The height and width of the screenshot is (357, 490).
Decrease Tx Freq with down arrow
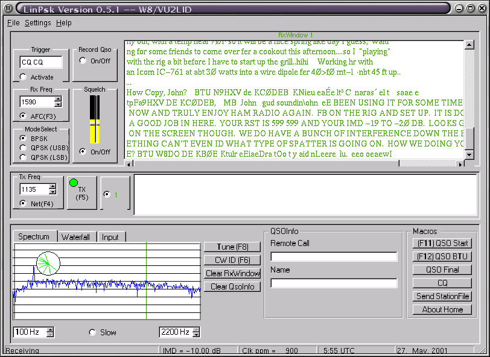[x=52, y=192]
